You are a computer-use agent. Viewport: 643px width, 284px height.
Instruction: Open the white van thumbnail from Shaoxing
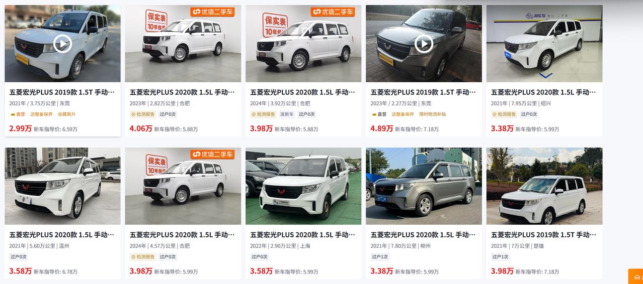pos(544,44)
